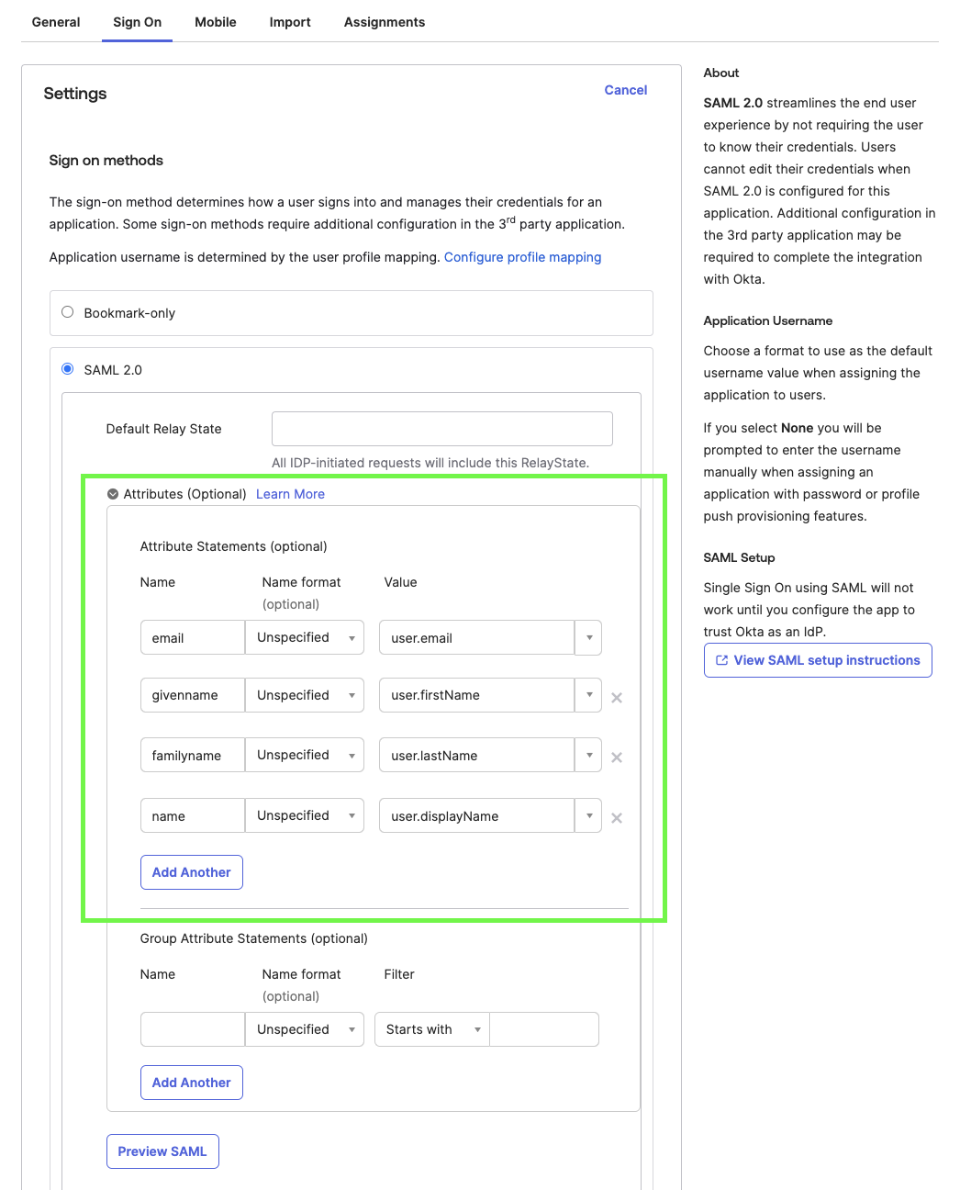This screenshot has height=1190, width=960.
Task: Open the user.email value dropdown
Action: click(x=588, y=637)
